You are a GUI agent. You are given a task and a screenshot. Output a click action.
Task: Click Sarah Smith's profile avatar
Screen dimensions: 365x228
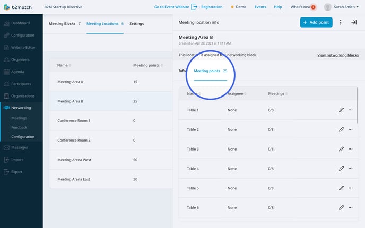pyautogui.click(x=327, y=7)
